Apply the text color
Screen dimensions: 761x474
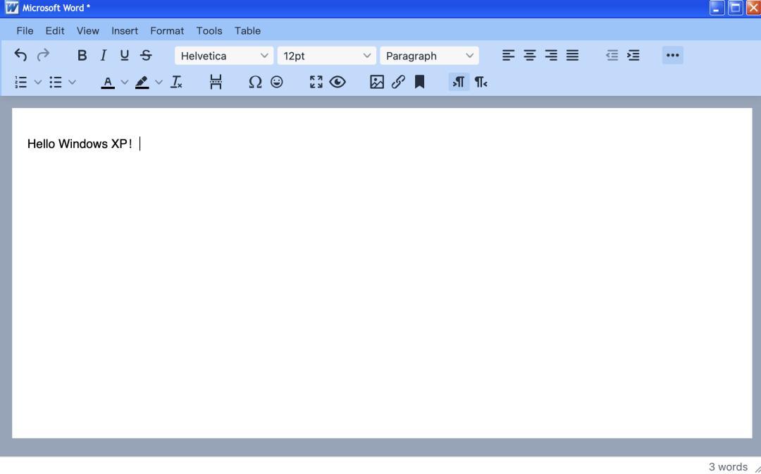point(108,82)
